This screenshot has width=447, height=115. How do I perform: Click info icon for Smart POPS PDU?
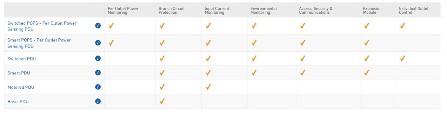click(x=98, y=43)
